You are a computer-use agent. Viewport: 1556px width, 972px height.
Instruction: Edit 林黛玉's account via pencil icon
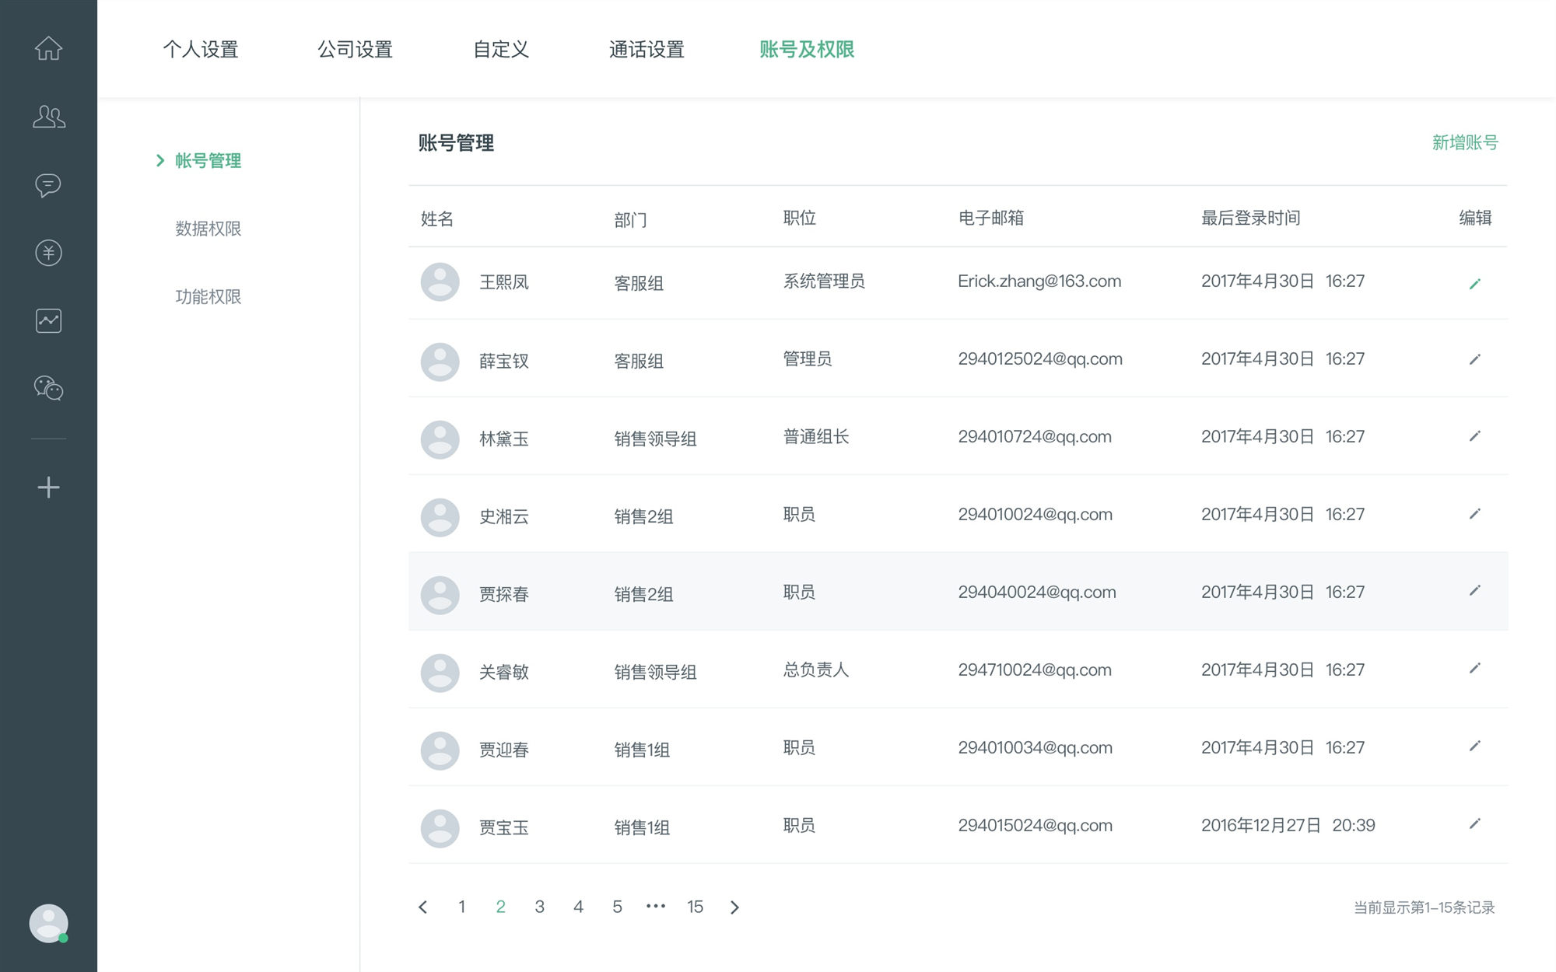(1474, 436)
